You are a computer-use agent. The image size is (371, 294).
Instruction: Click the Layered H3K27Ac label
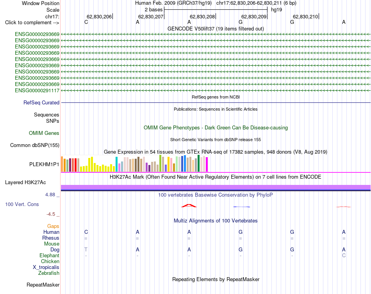25,183
